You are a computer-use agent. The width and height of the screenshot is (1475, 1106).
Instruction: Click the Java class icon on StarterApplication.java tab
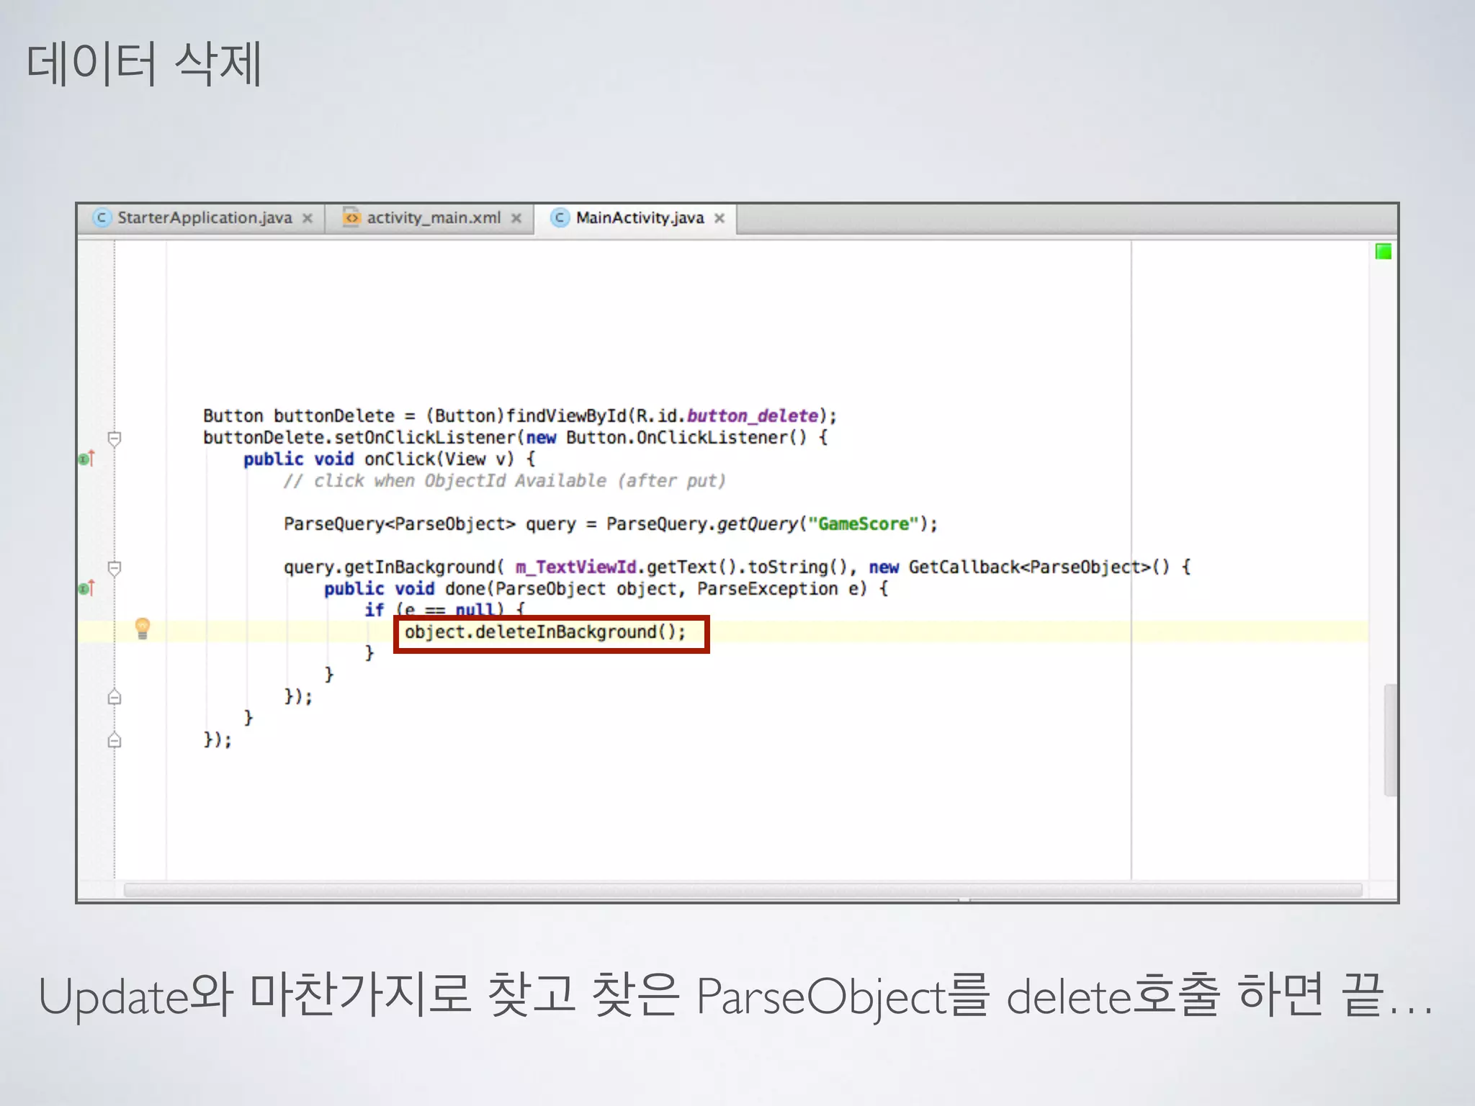click(x=102, y=217)
